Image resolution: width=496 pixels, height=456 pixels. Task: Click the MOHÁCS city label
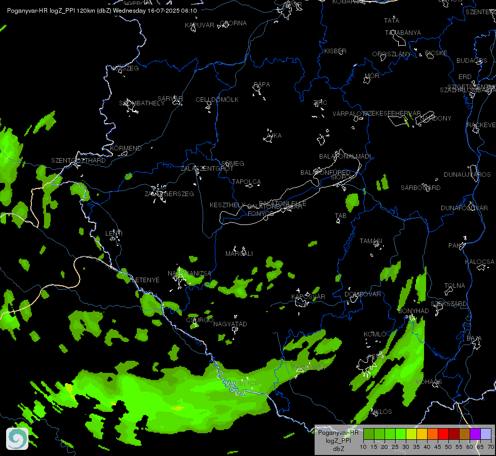[x=429, y=382]
